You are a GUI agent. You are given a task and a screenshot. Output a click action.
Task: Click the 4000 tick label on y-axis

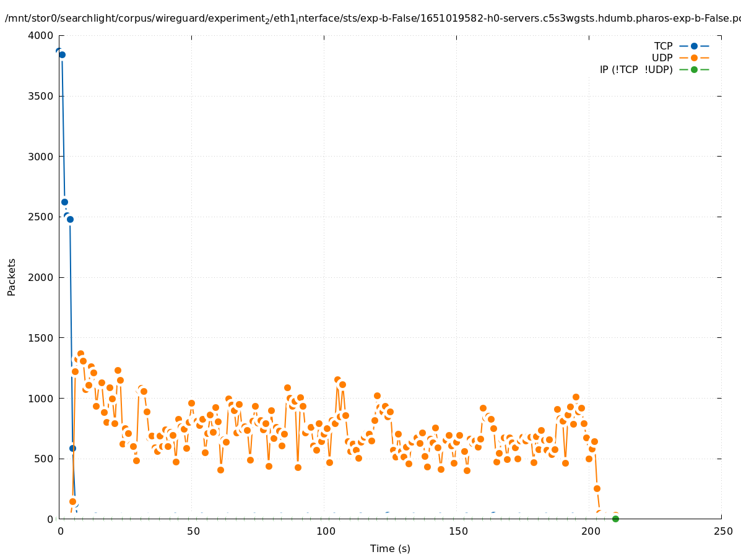coord(41,35)
